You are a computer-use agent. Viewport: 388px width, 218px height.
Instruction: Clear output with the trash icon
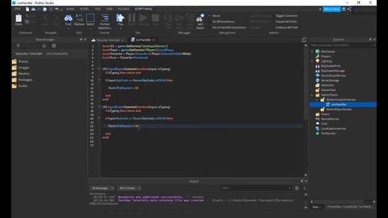click(x=297, y=188)
